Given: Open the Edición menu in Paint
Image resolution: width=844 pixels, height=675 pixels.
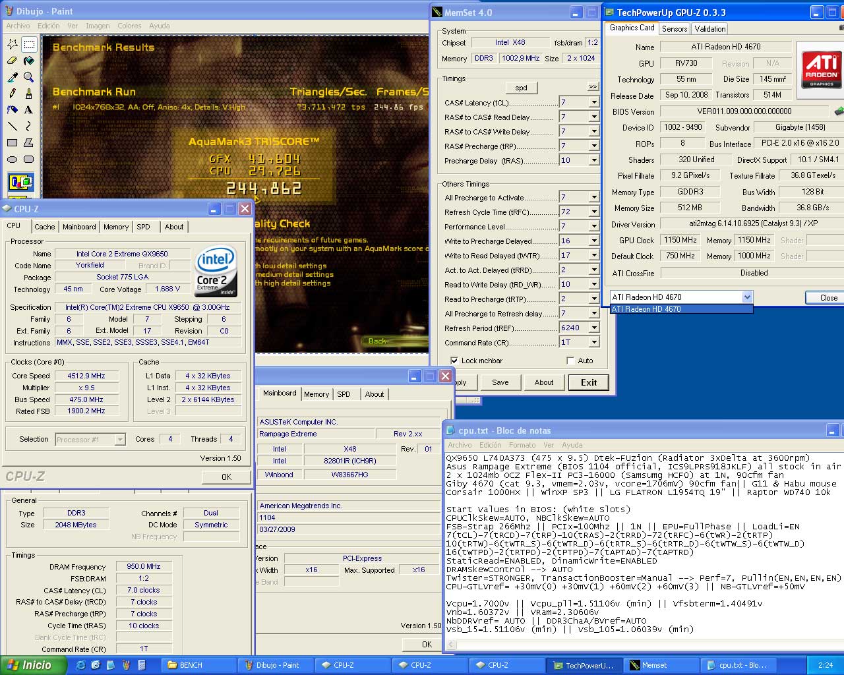Looking at the screenshot, I should (48, 26).
